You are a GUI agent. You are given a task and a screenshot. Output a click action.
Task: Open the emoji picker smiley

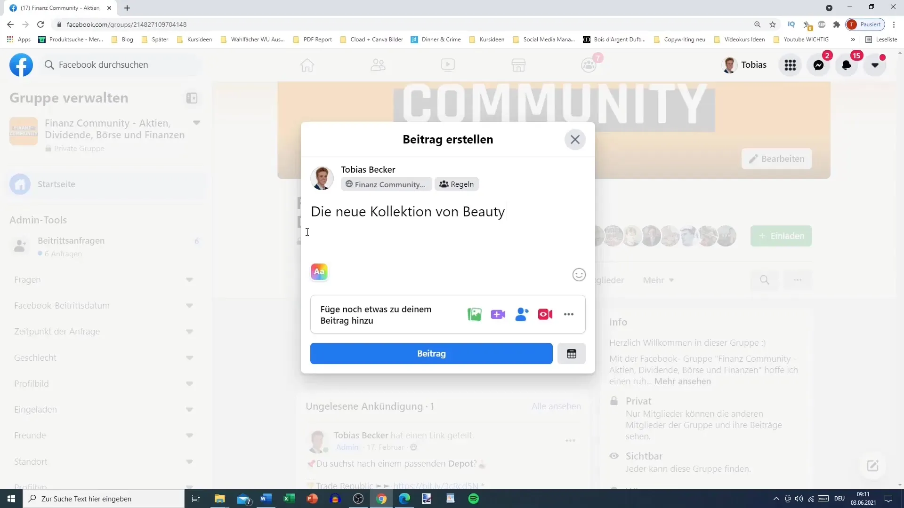coord(579,275)
